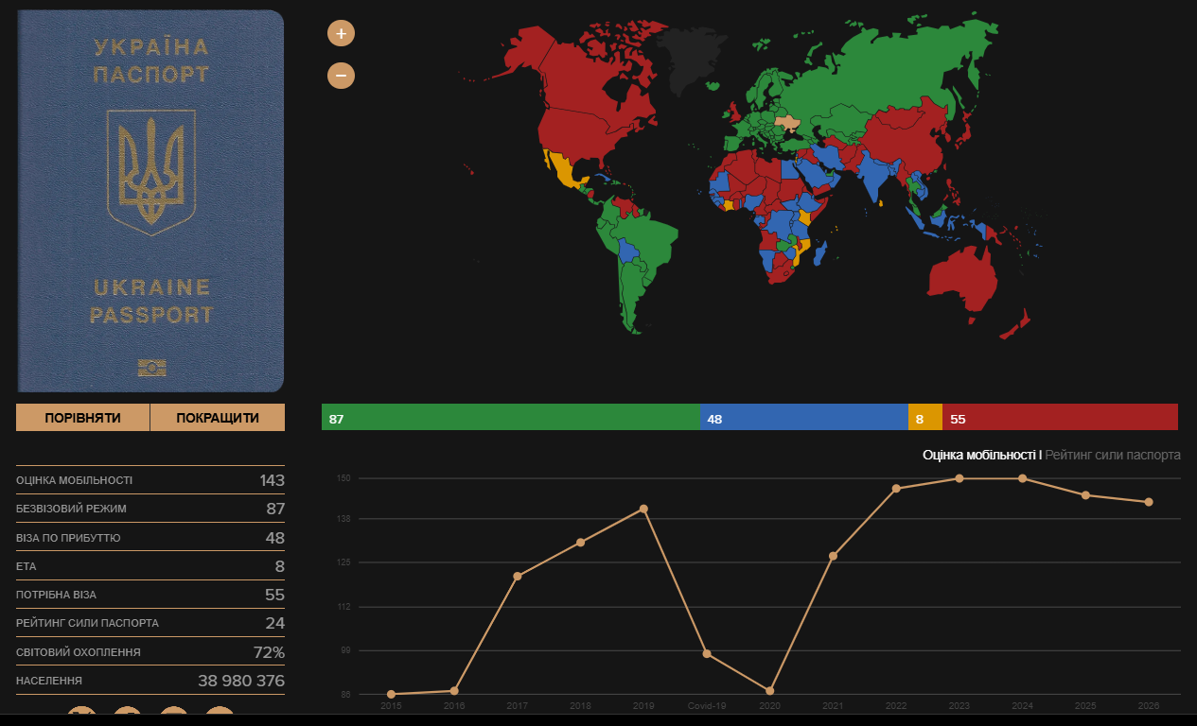The width and height of the screenshot is (1197, 726).
Task: Click the 2026 data point on chart
Action: (x=1149, y=502)
